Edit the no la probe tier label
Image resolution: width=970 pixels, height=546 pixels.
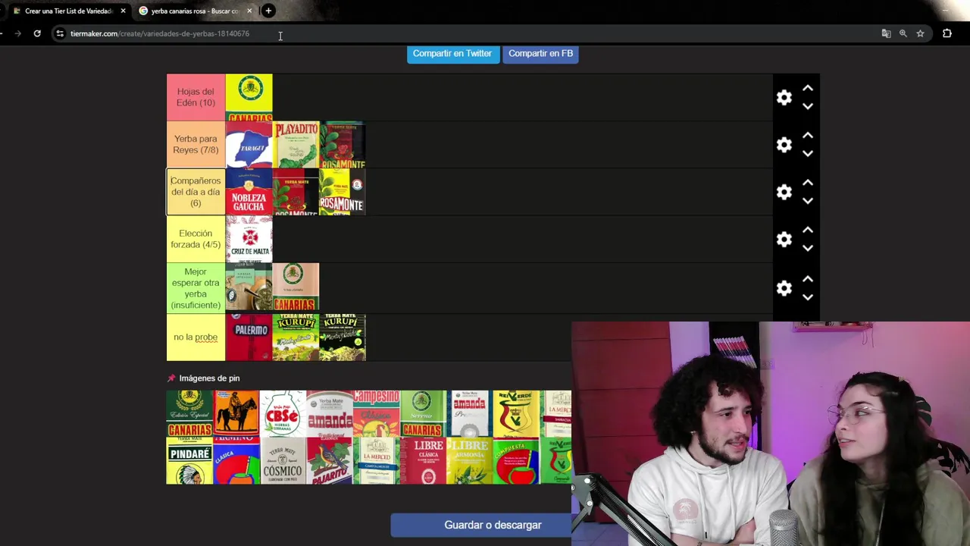tap(196, 337)
